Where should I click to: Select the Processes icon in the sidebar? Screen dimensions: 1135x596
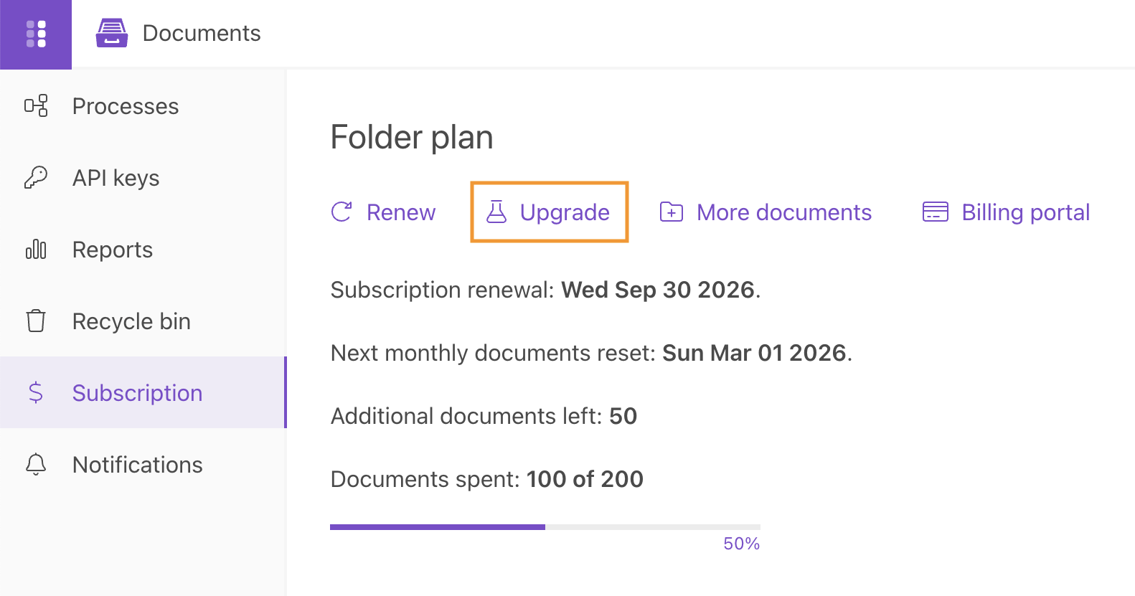[36, 105]
